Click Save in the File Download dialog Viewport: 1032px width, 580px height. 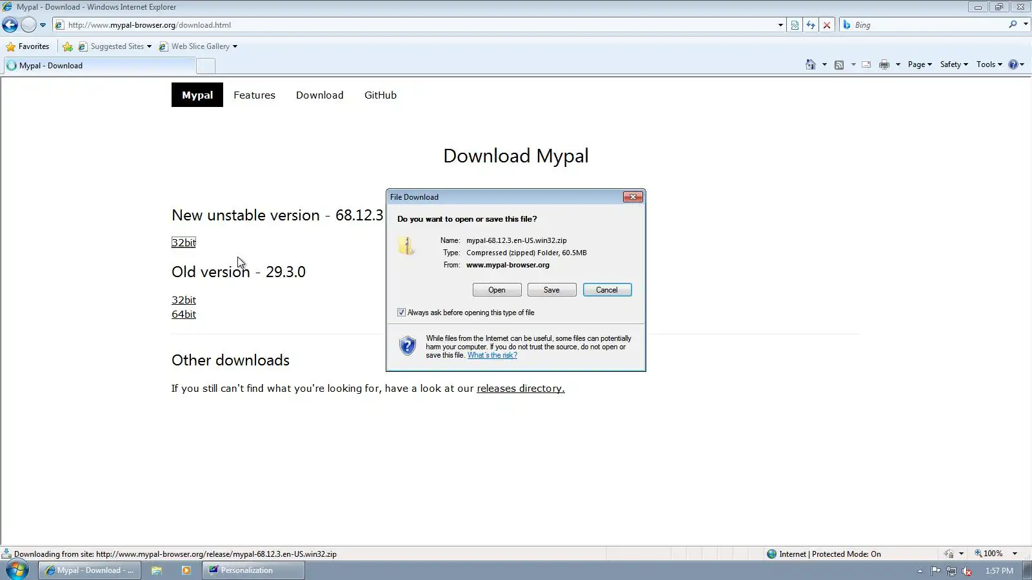point(551,290)
